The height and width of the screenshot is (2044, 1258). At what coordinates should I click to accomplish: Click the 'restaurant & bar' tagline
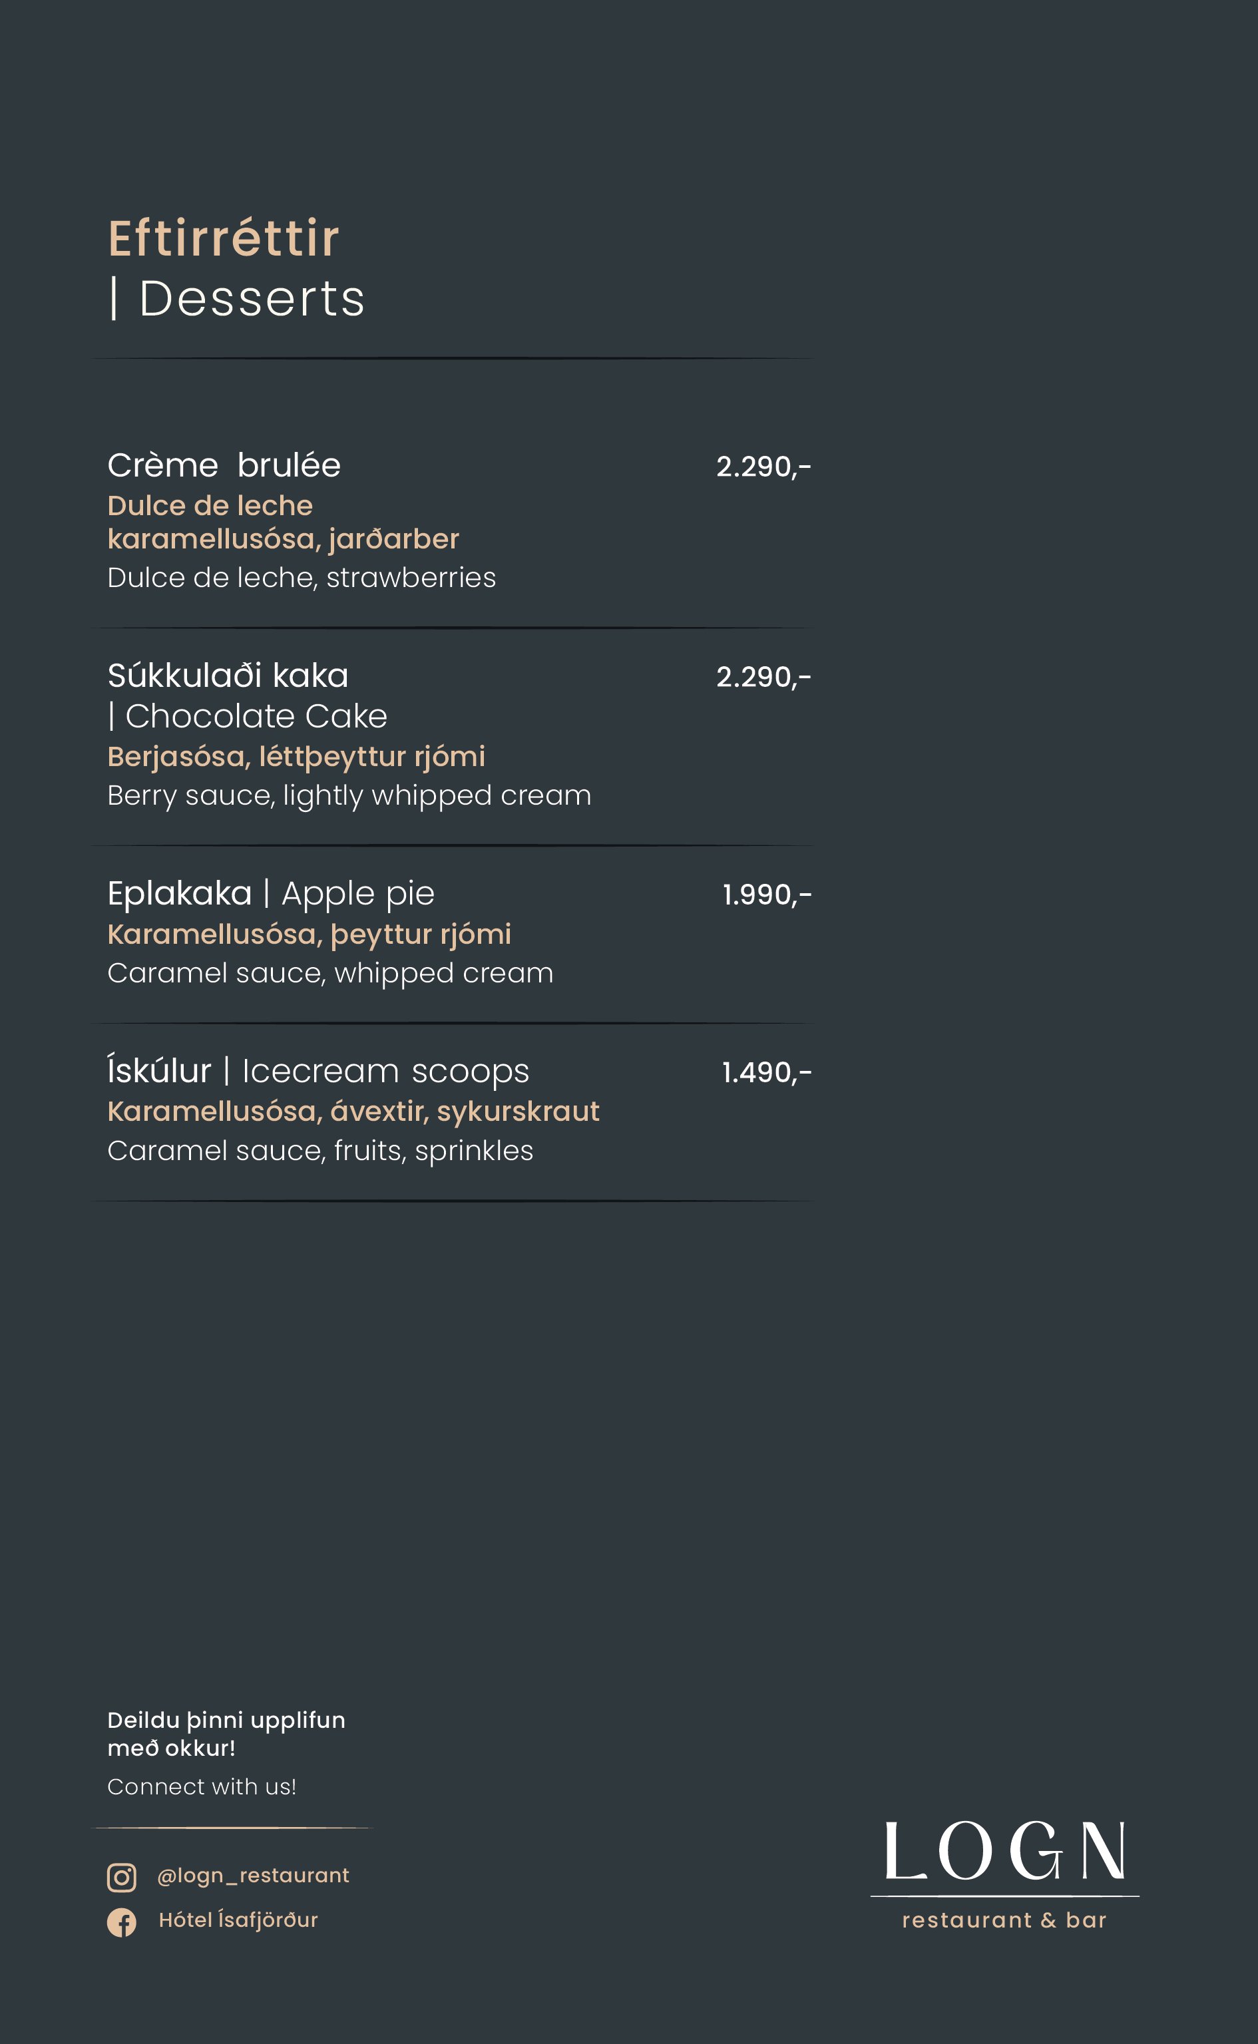[x=1004, y=1920]
